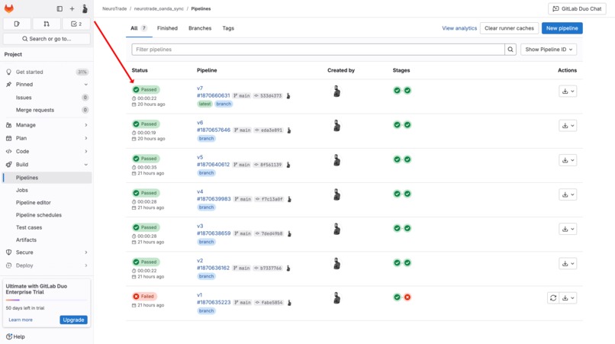Click the View analytics link

click(x=459, y=28)
